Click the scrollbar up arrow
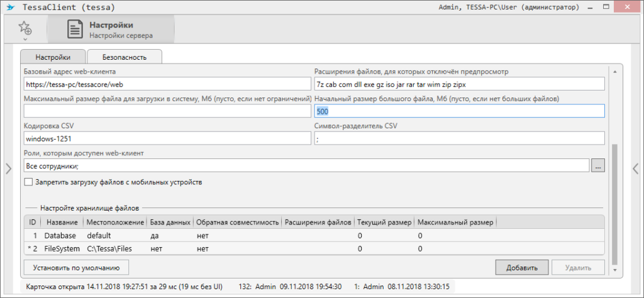 click(615, 71)
